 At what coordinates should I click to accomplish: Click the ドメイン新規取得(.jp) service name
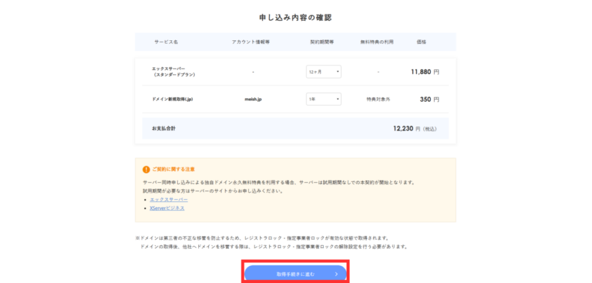[x=172, y=99]
